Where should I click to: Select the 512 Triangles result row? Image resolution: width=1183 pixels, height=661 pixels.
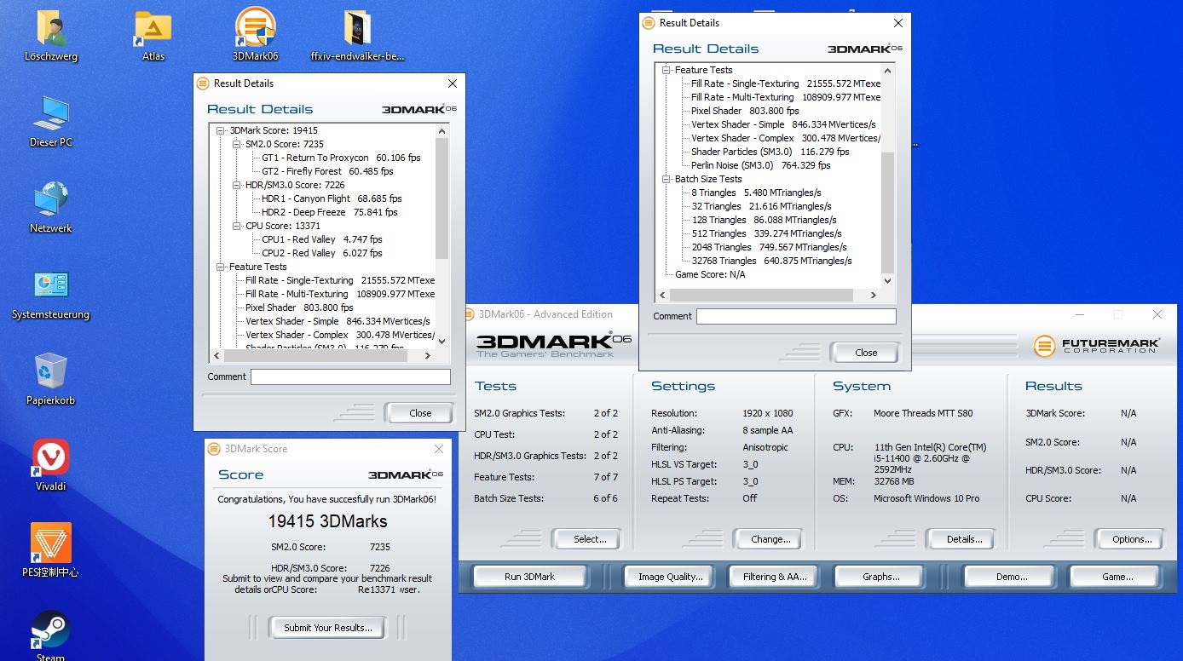pos(766,233)
